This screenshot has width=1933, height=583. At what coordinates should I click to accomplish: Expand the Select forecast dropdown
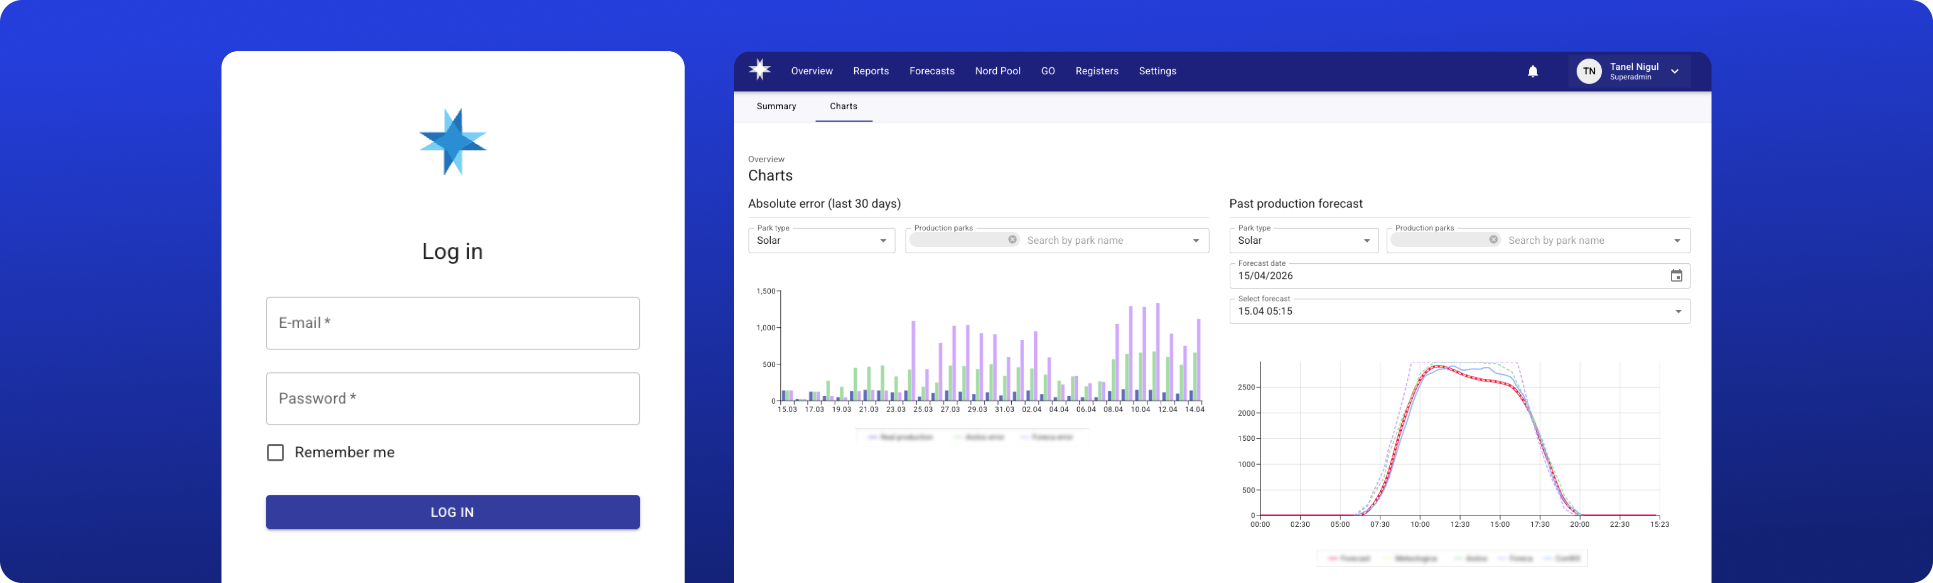[1678, 312]
